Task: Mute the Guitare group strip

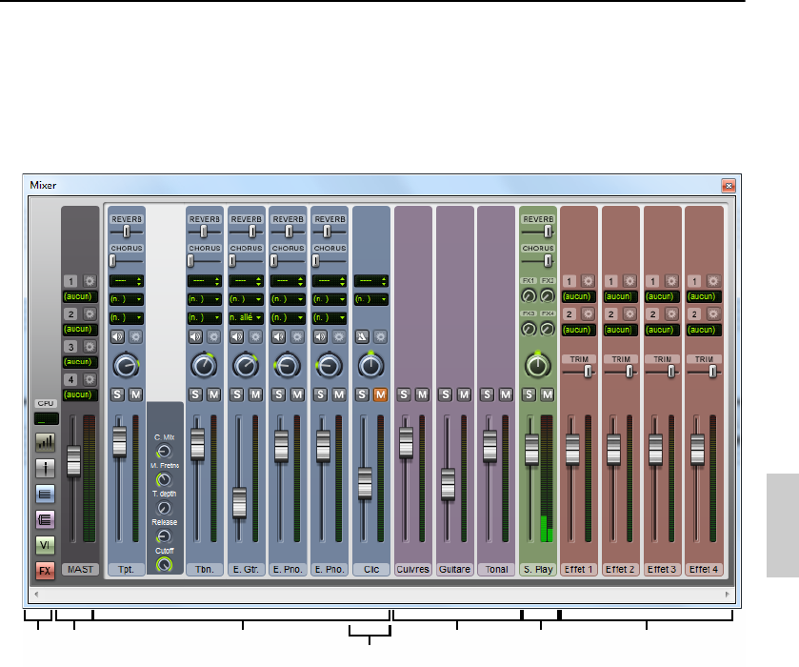Action: click(x=464, y=394)
